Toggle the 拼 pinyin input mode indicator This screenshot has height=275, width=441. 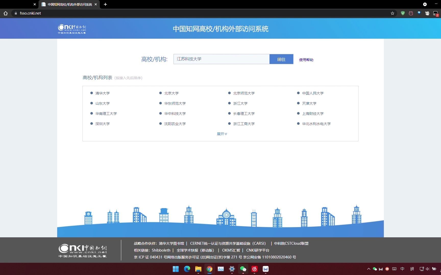412,269
